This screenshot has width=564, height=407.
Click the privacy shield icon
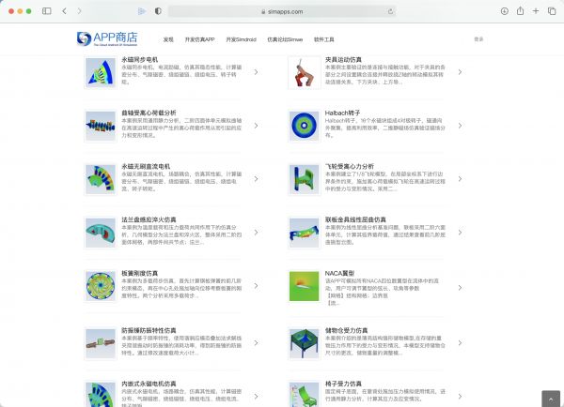pyautogui.click(x=157, y=10)
